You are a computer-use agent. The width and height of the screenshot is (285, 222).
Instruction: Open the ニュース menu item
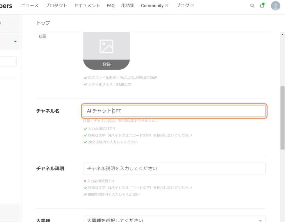tap(29, 5)
